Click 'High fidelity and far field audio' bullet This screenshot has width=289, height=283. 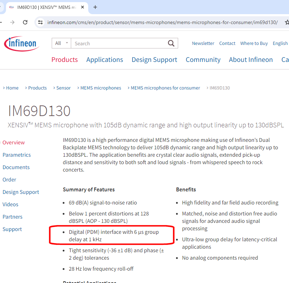click(230, 203)
